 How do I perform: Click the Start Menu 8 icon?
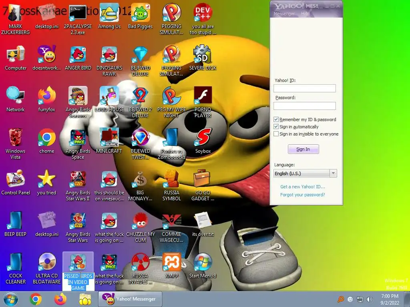click(203, 265)
